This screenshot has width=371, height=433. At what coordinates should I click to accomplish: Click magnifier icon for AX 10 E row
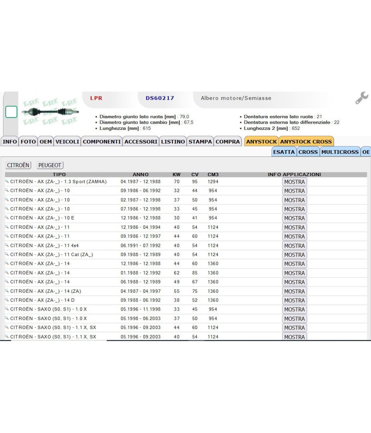coord(7,218)
